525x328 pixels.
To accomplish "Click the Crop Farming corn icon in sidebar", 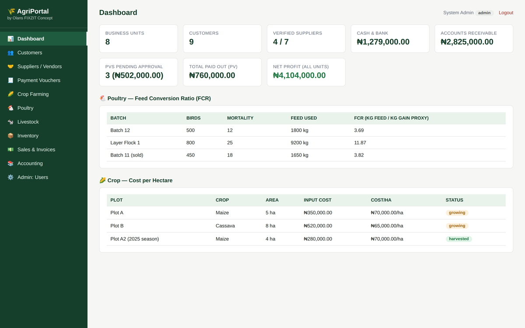I will click(10, 94).
